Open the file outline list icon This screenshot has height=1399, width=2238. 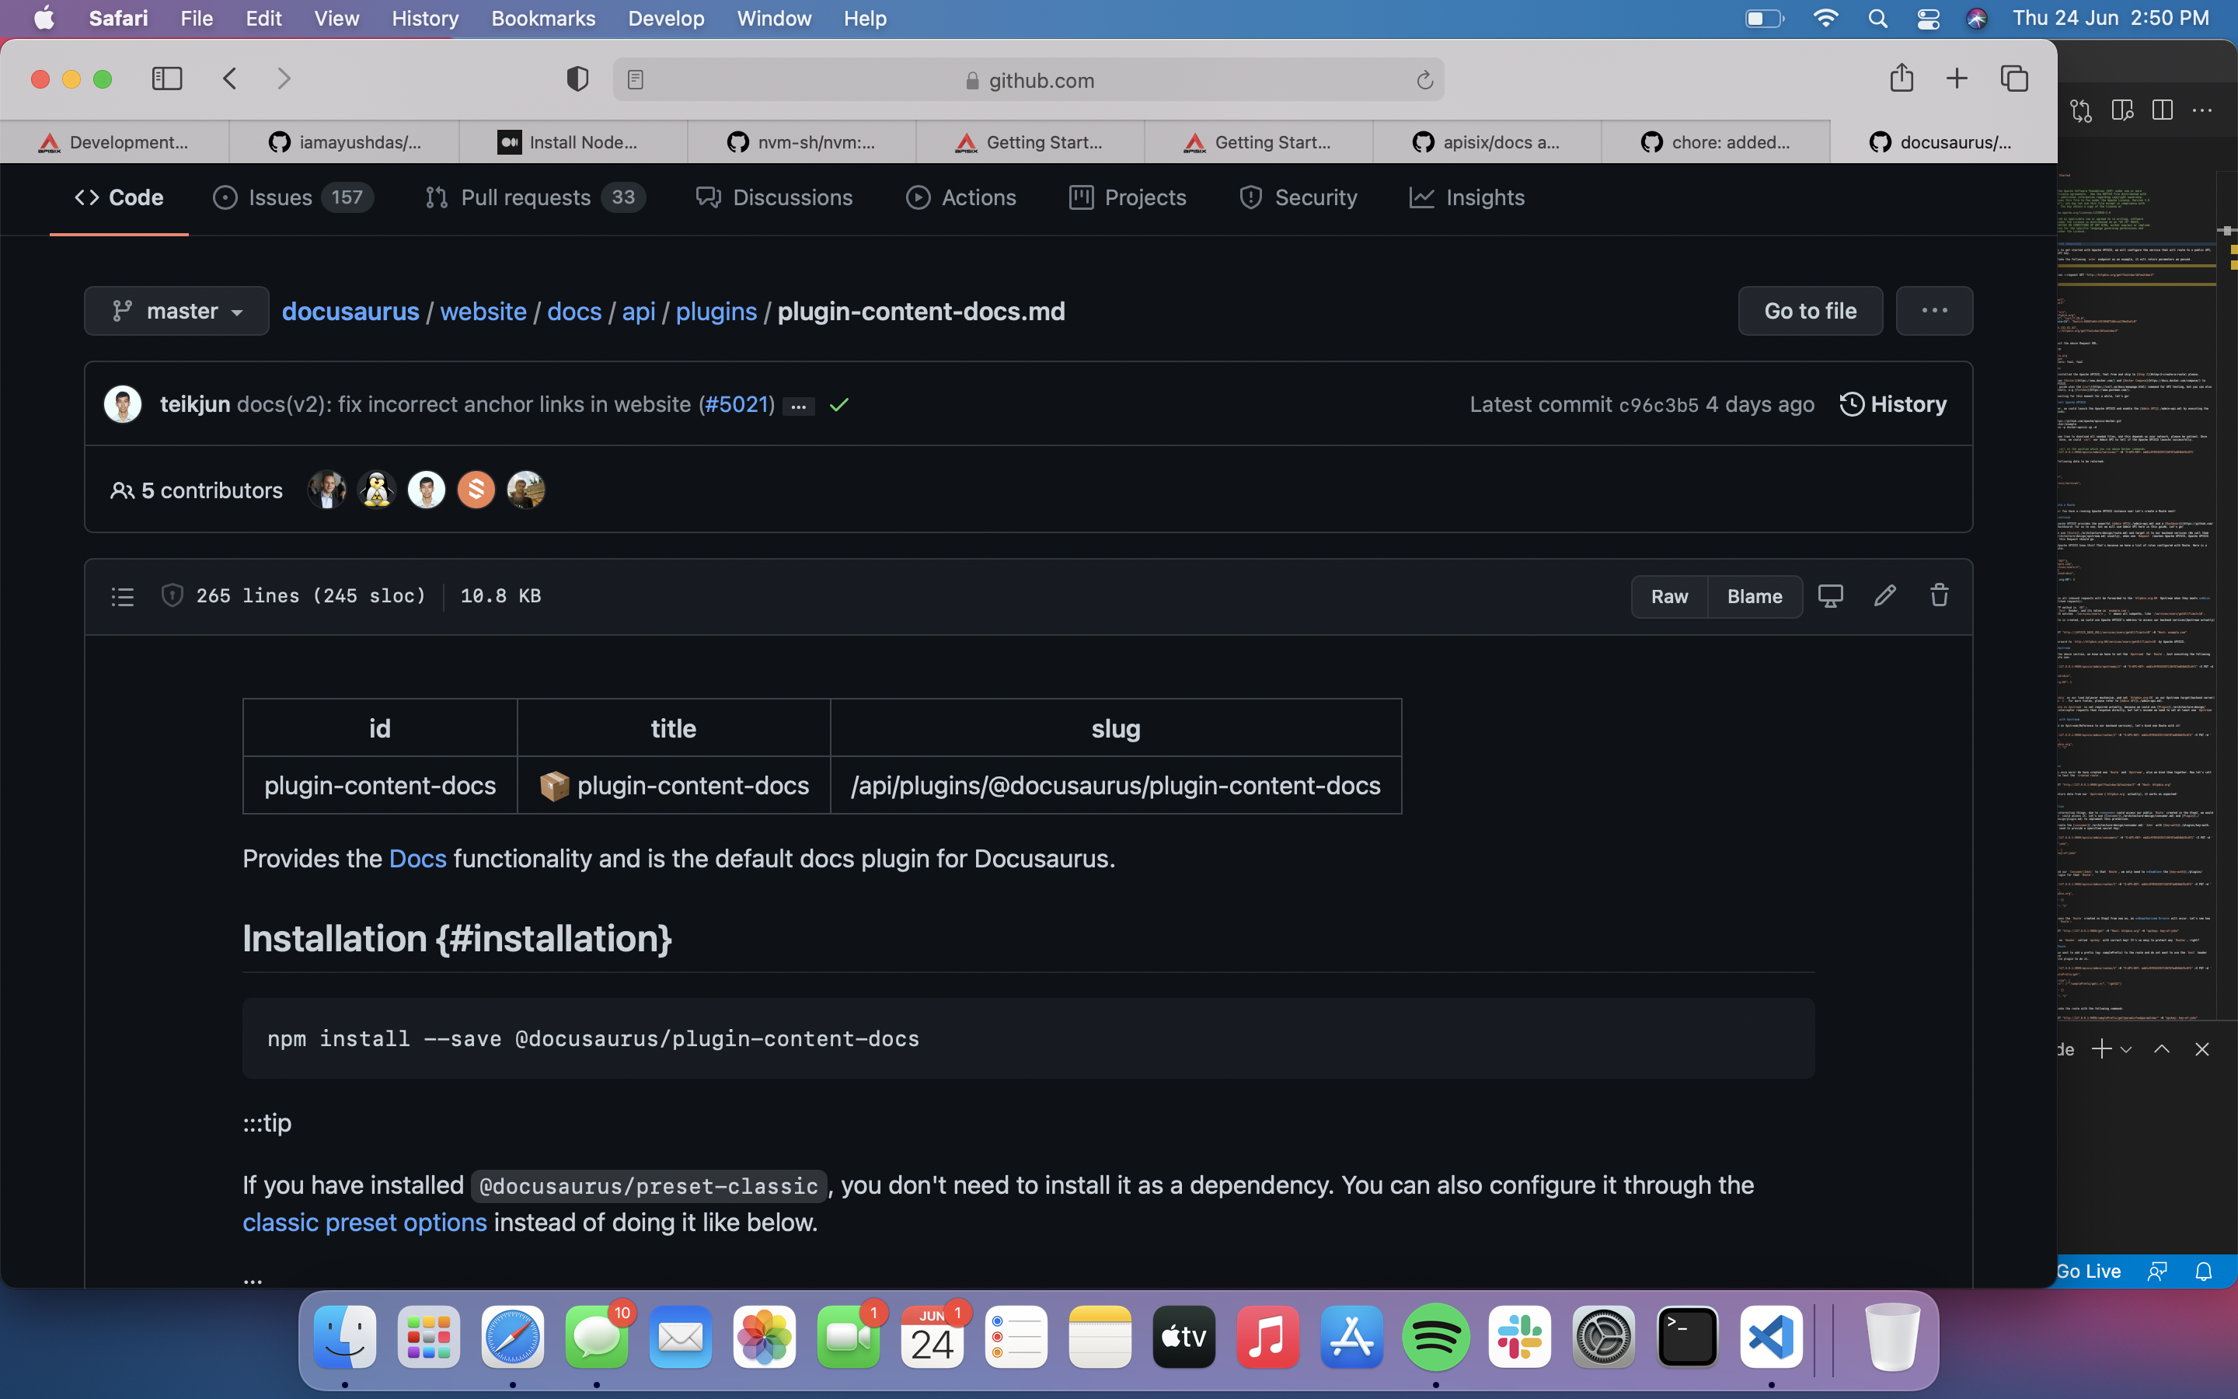(123, 597)
